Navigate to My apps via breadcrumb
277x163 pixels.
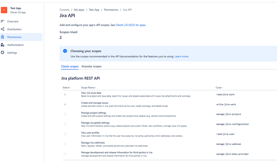[79, 10]
